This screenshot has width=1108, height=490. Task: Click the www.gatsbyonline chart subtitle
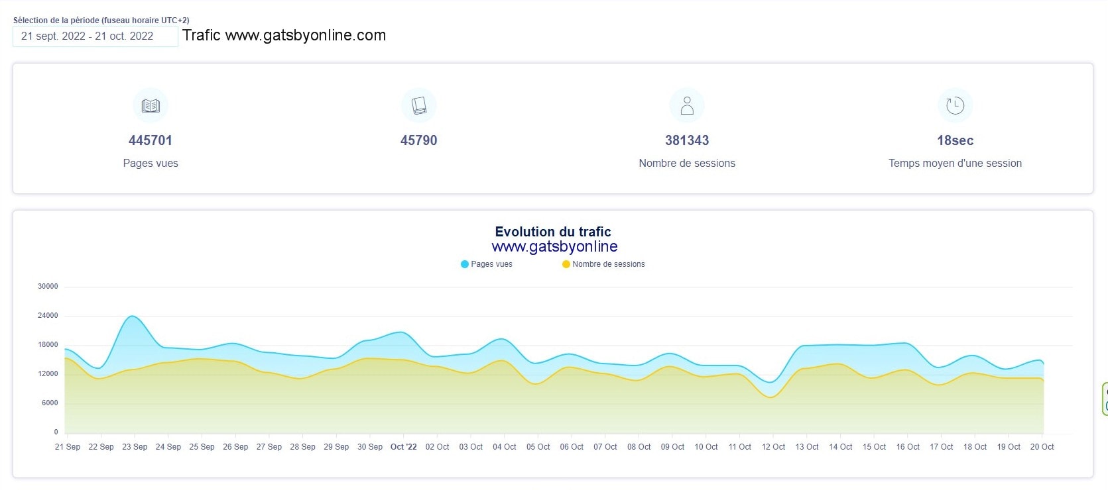pyautogui.click(x=554, y=247)
